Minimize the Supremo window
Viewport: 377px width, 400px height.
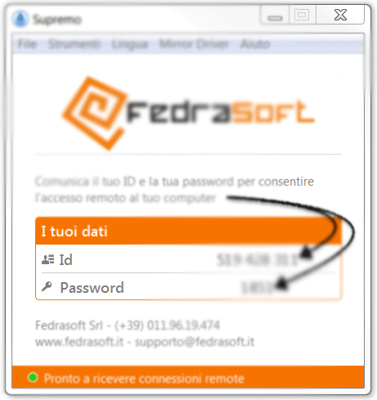pos(275,16)
